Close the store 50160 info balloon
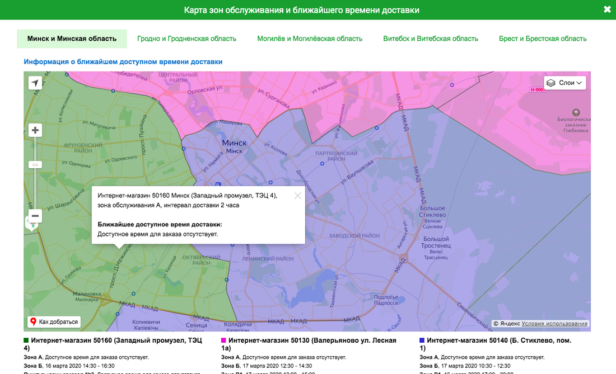Image resolution: width=616 pixels, height=374 pixels. (297, 196)
